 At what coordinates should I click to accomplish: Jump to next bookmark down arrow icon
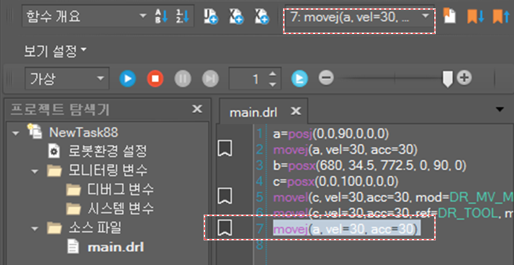475,16
